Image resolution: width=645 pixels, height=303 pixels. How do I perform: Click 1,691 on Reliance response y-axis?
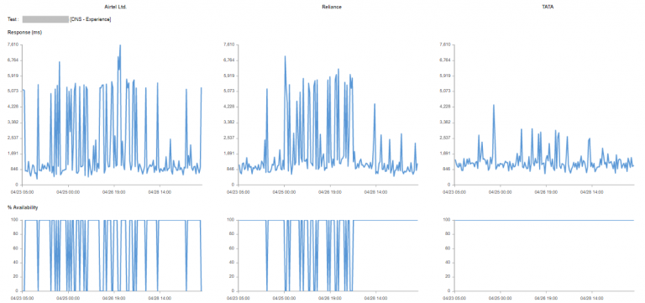tap(228, 154)
